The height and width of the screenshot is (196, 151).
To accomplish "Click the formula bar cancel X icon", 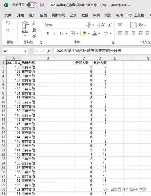I will [x=37, y=51].
